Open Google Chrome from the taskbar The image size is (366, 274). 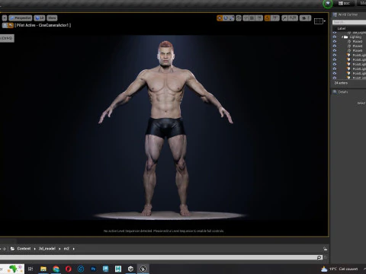[x=56, y=269]
